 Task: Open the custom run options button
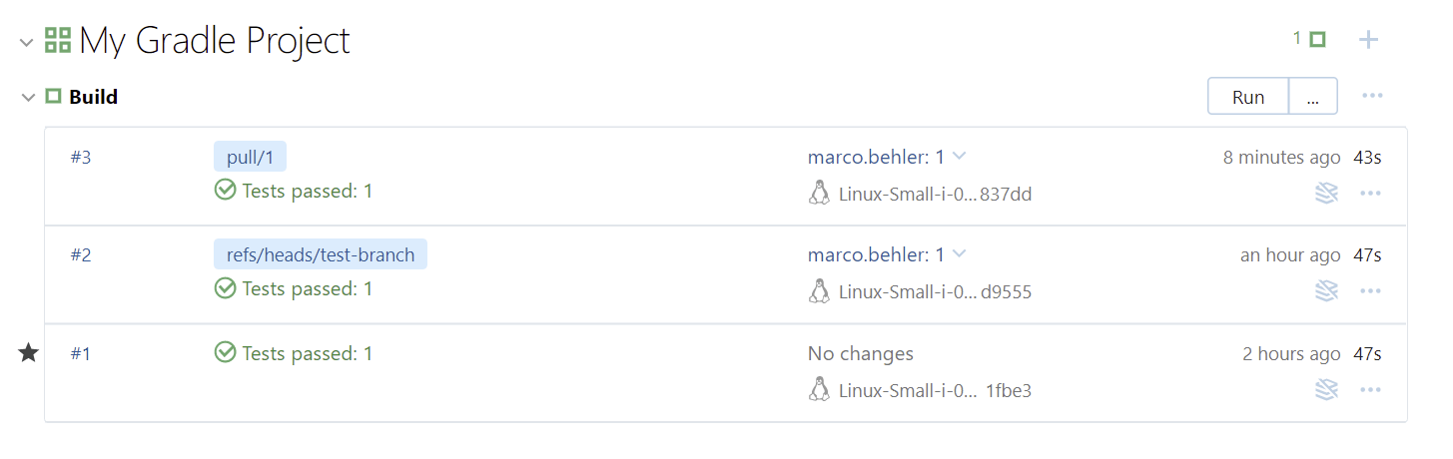1313,97
